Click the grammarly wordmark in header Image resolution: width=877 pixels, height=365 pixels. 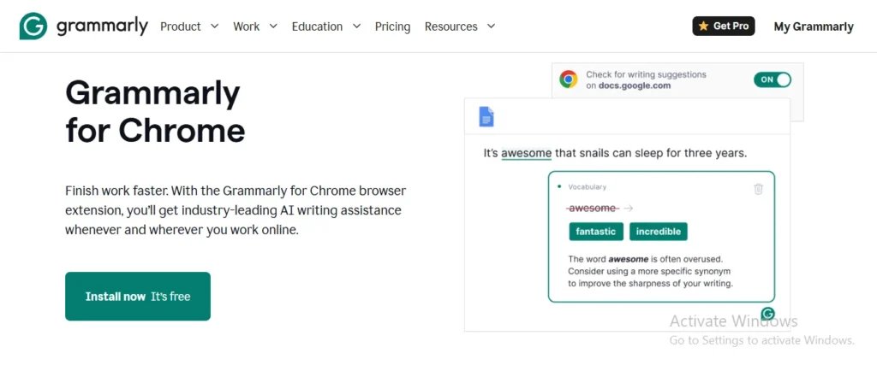[x=102, y=26]
